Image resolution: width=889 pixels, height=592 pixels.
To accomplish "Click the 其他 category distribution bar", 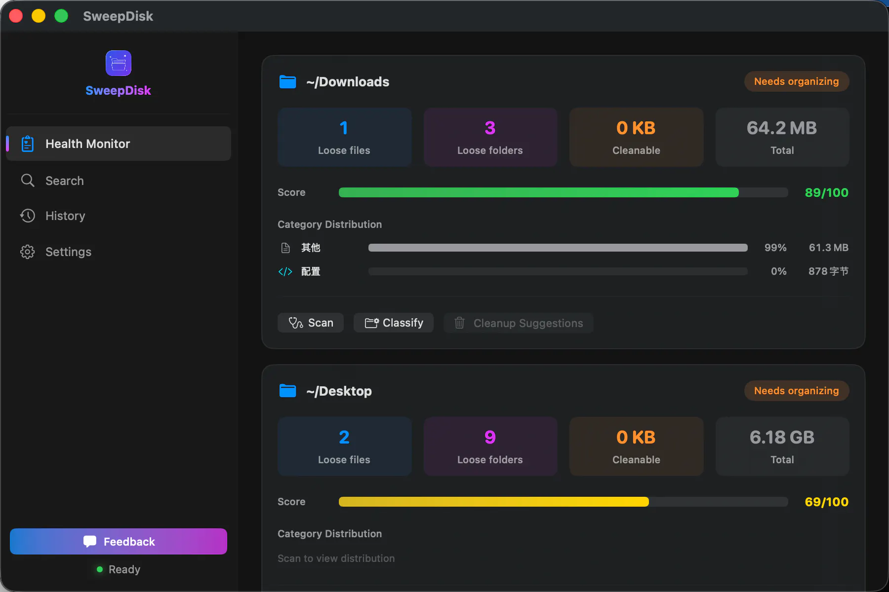I will [x=558, y=248].
